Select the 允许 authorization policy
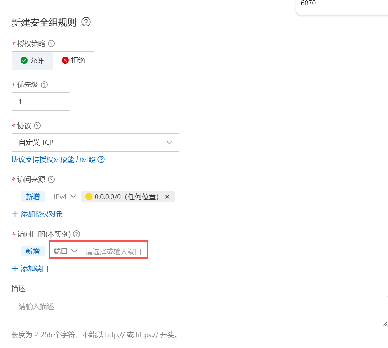Screen dimensions: 388x348 click(32, 61)
